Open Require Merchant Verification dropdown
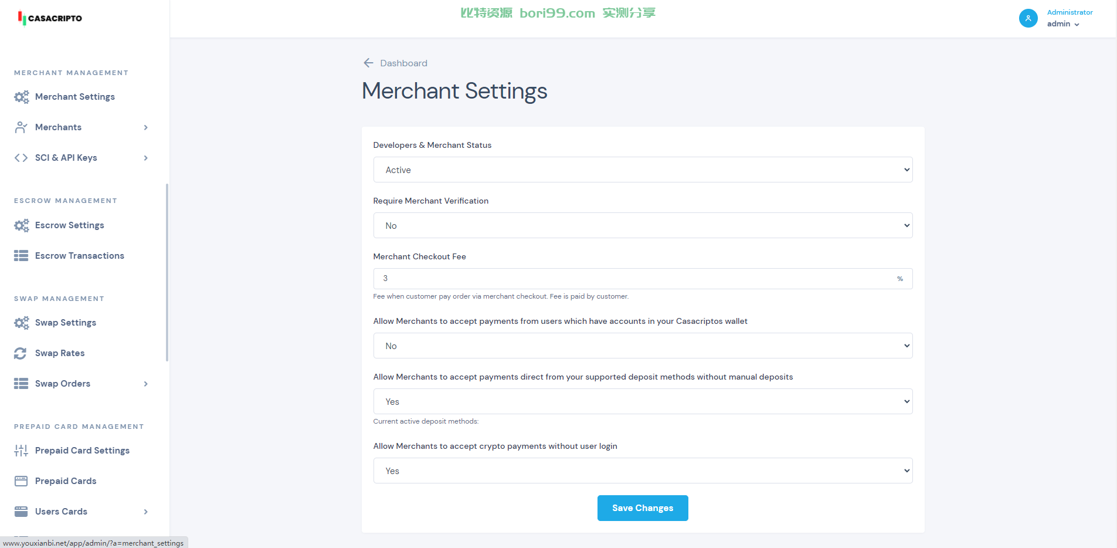The image size is (1117, 548). pyautogui.click(x=643, y=225)
